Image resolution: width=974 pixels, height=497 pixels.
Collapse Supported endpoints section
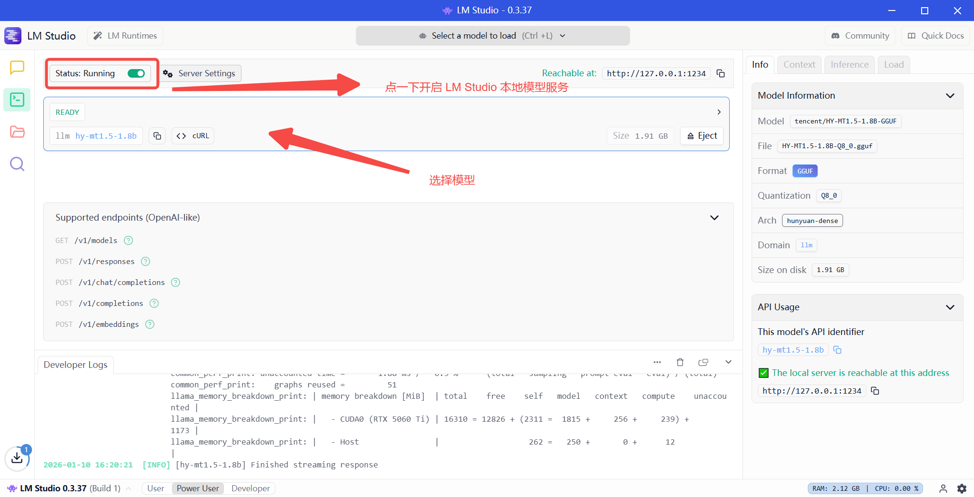coord(714,218)
